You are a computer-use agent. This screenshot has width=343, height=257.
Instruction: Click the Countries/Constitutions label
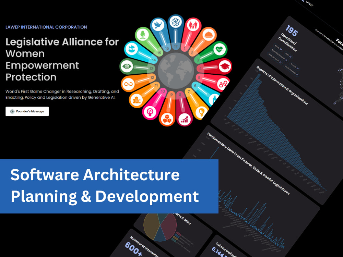[288, 42]
